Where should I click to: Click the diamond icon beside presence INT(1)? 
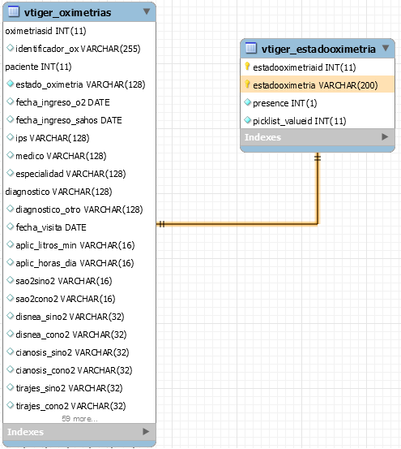pyautogui.click(x=248, y=102)
